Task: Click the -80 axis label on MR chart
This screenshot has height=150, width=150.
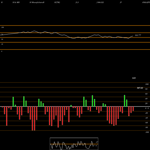Action: click(146, 127)
